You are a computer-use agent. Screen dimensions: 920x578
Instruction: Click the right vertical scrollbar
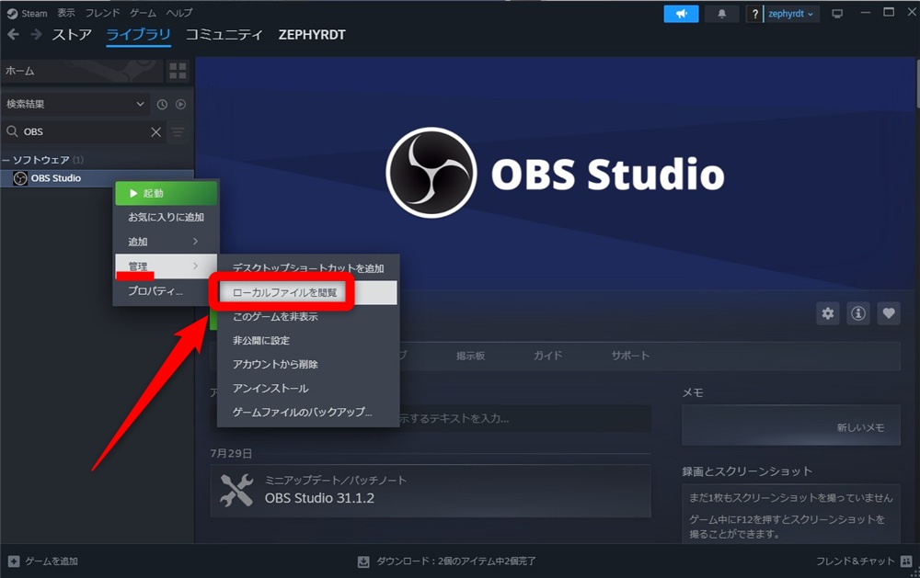tap(917, 83)
